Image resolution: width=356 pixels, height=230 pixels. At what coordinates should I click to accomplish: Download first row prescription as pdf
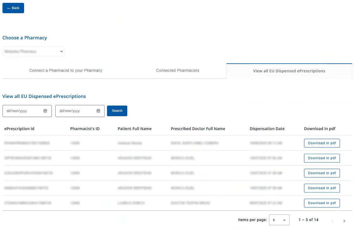322,143
